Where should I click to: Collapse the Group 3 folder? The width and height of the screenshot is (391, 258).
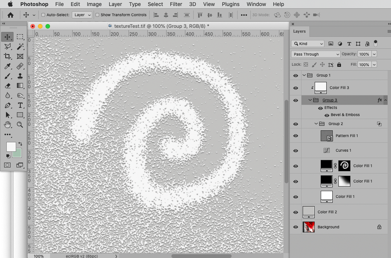point(310,100)
